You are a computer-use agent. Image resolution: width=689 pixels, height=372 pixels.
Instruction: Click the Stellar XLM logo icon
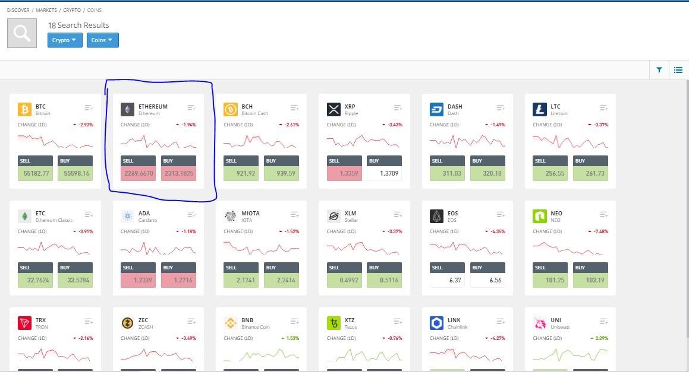point(334,217)
